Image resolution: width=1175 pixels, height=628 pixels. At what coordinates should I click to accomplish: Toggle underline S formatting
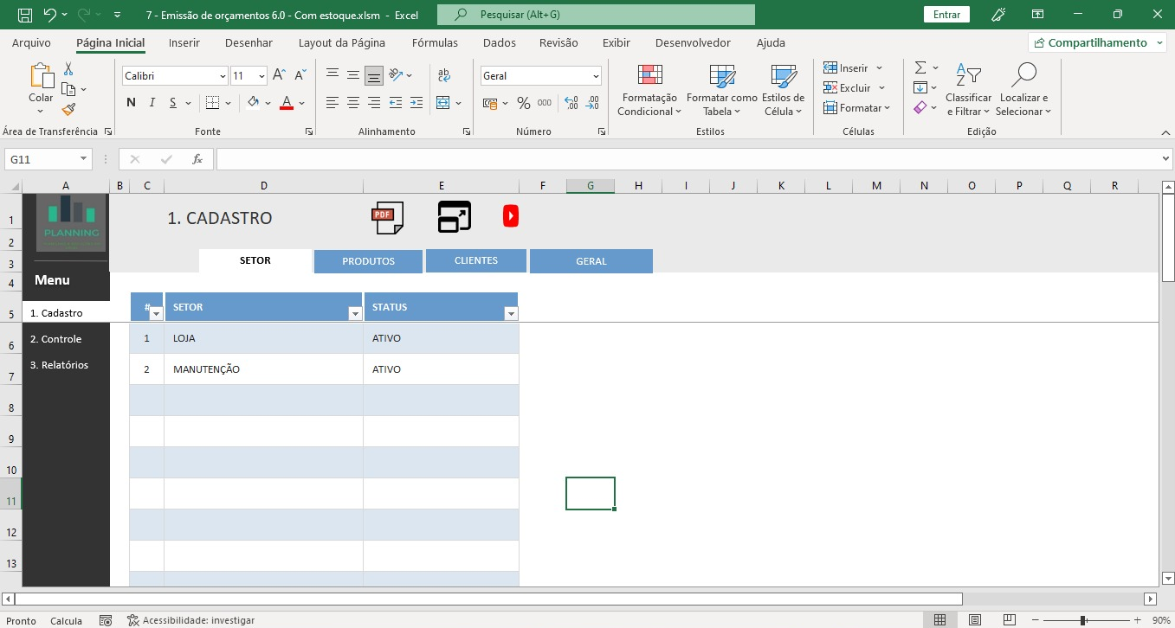click(173, 103)
